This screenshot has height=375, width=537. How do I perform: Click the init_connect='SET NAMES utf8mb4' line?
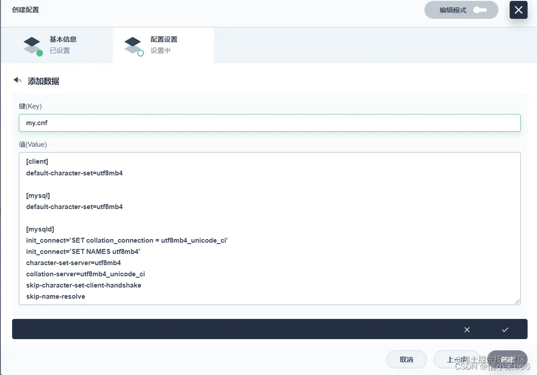pos(83,252)
